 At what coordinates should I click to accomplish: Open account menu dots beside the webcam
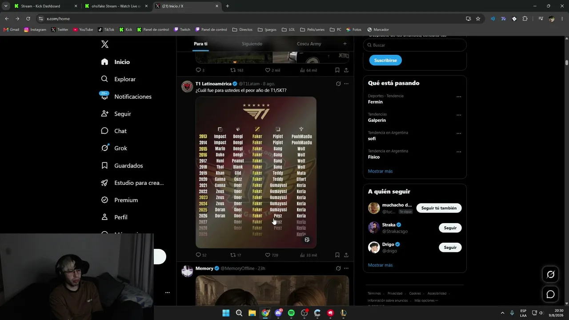[168, 292]
